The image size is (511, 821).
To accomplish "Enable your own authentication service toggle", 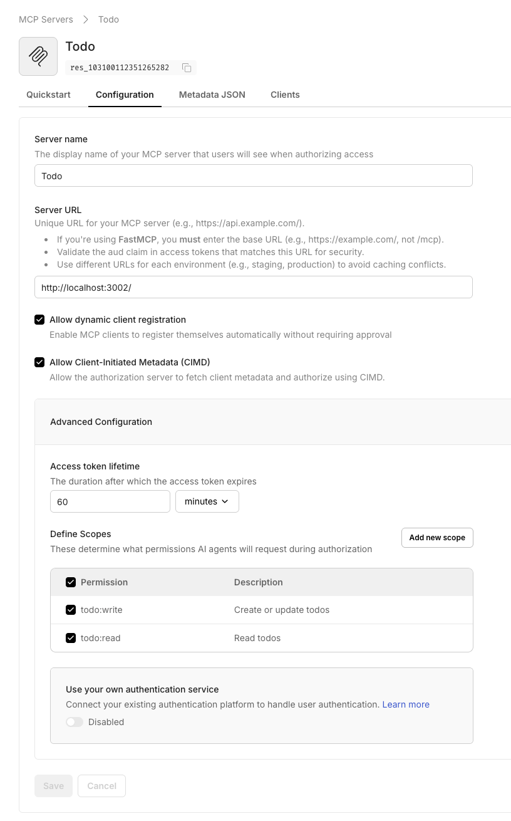I will coord(75,722).
